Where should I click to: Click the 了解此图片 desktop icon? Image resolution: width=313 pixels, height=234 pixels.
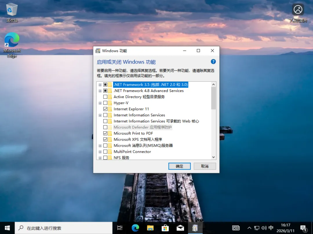tap(298, 13)
